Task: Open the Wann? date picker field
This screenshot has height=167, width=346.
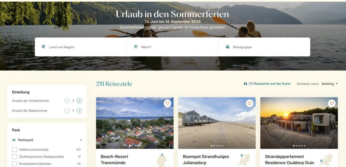Action: (x=173, y=47)
